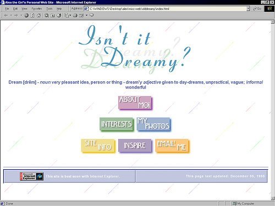Image resolution: width=275 pixels, height=206 pixels.
Task: Click the page icon in the Address bar
Action: point(86,9)
